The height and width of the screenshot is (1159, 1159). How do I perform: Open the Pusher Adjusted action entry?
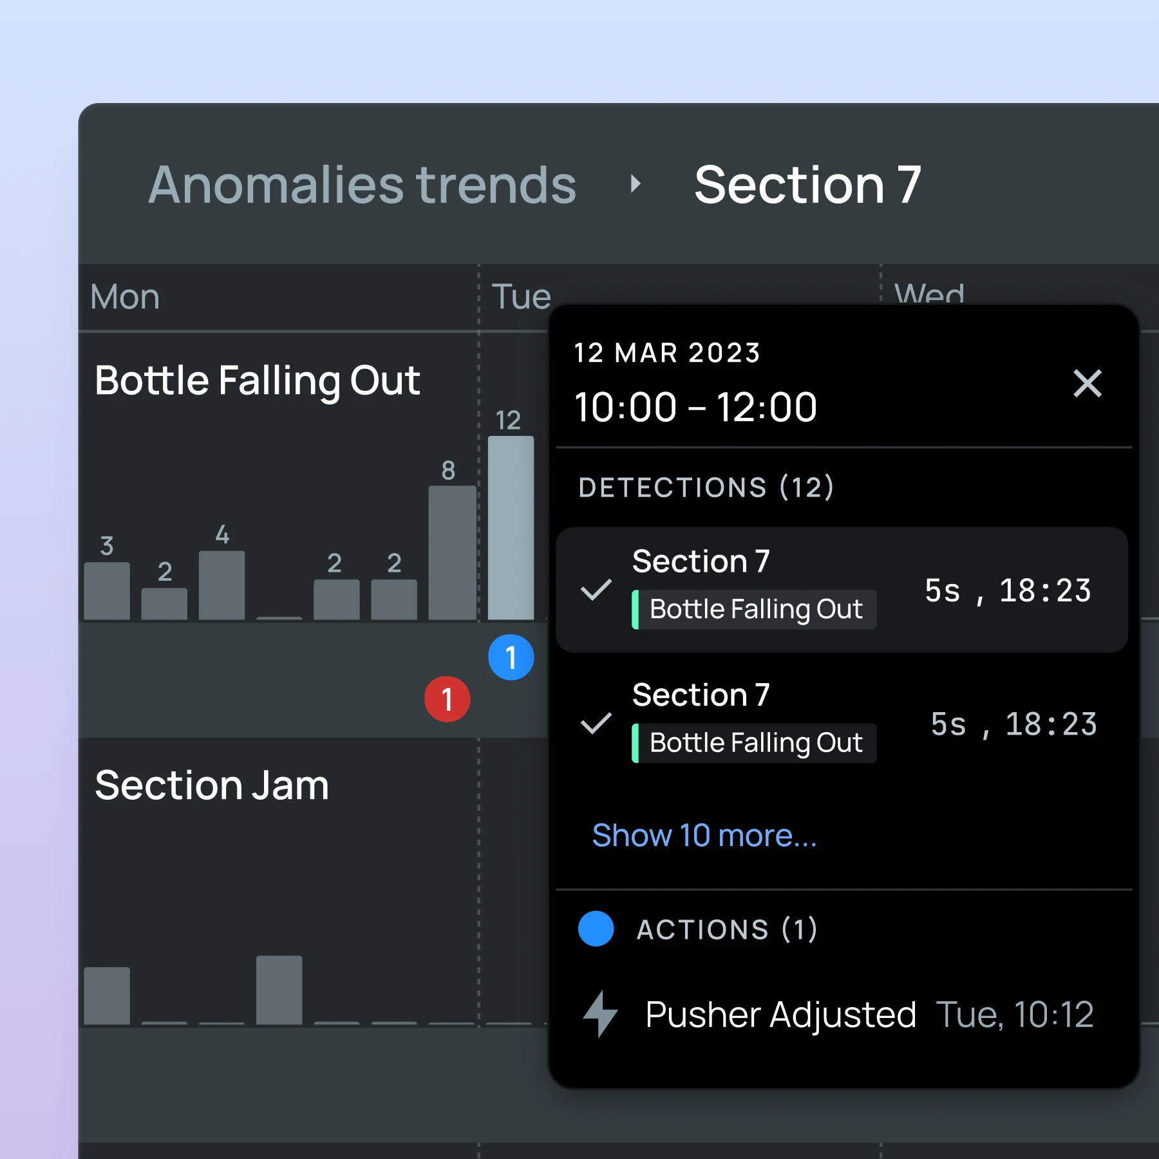tap(780, 1015)
